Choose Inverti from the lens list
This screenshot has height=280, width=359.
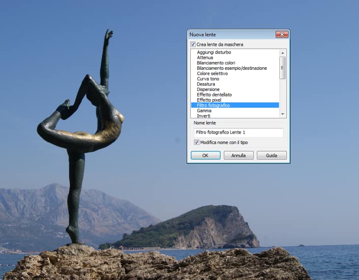point(204,116)
